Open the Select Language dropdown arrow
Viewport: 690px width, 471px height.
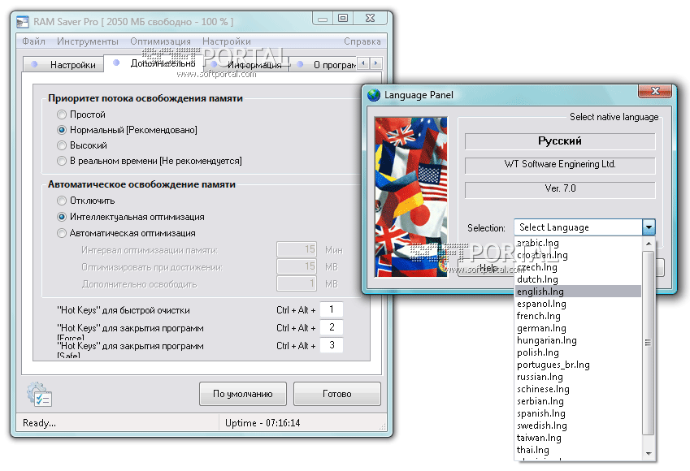coord(649,228)
